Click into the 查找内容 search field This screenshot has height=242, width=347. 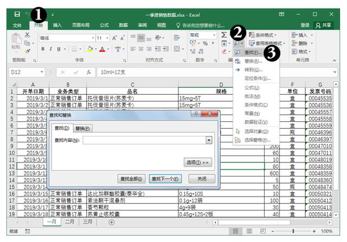145,140
